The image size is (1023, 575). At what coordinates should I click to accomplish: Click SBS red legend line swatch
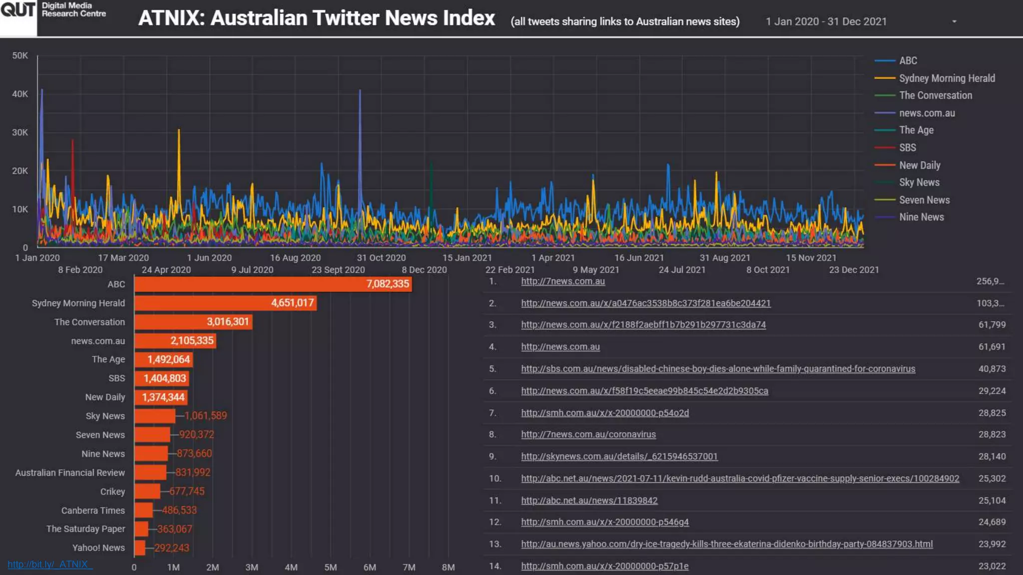[x=885, y=148]
